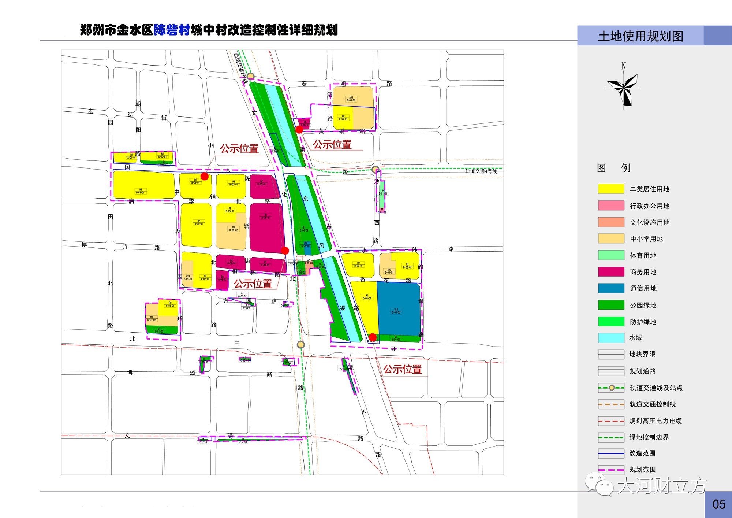This screenshot has height=518, width=732.
Task: Click the station marker on 北三环
Action: 300,344
